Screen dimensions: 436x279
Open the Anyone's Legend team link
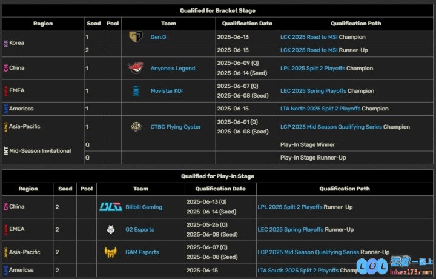(x=173, y=68)
